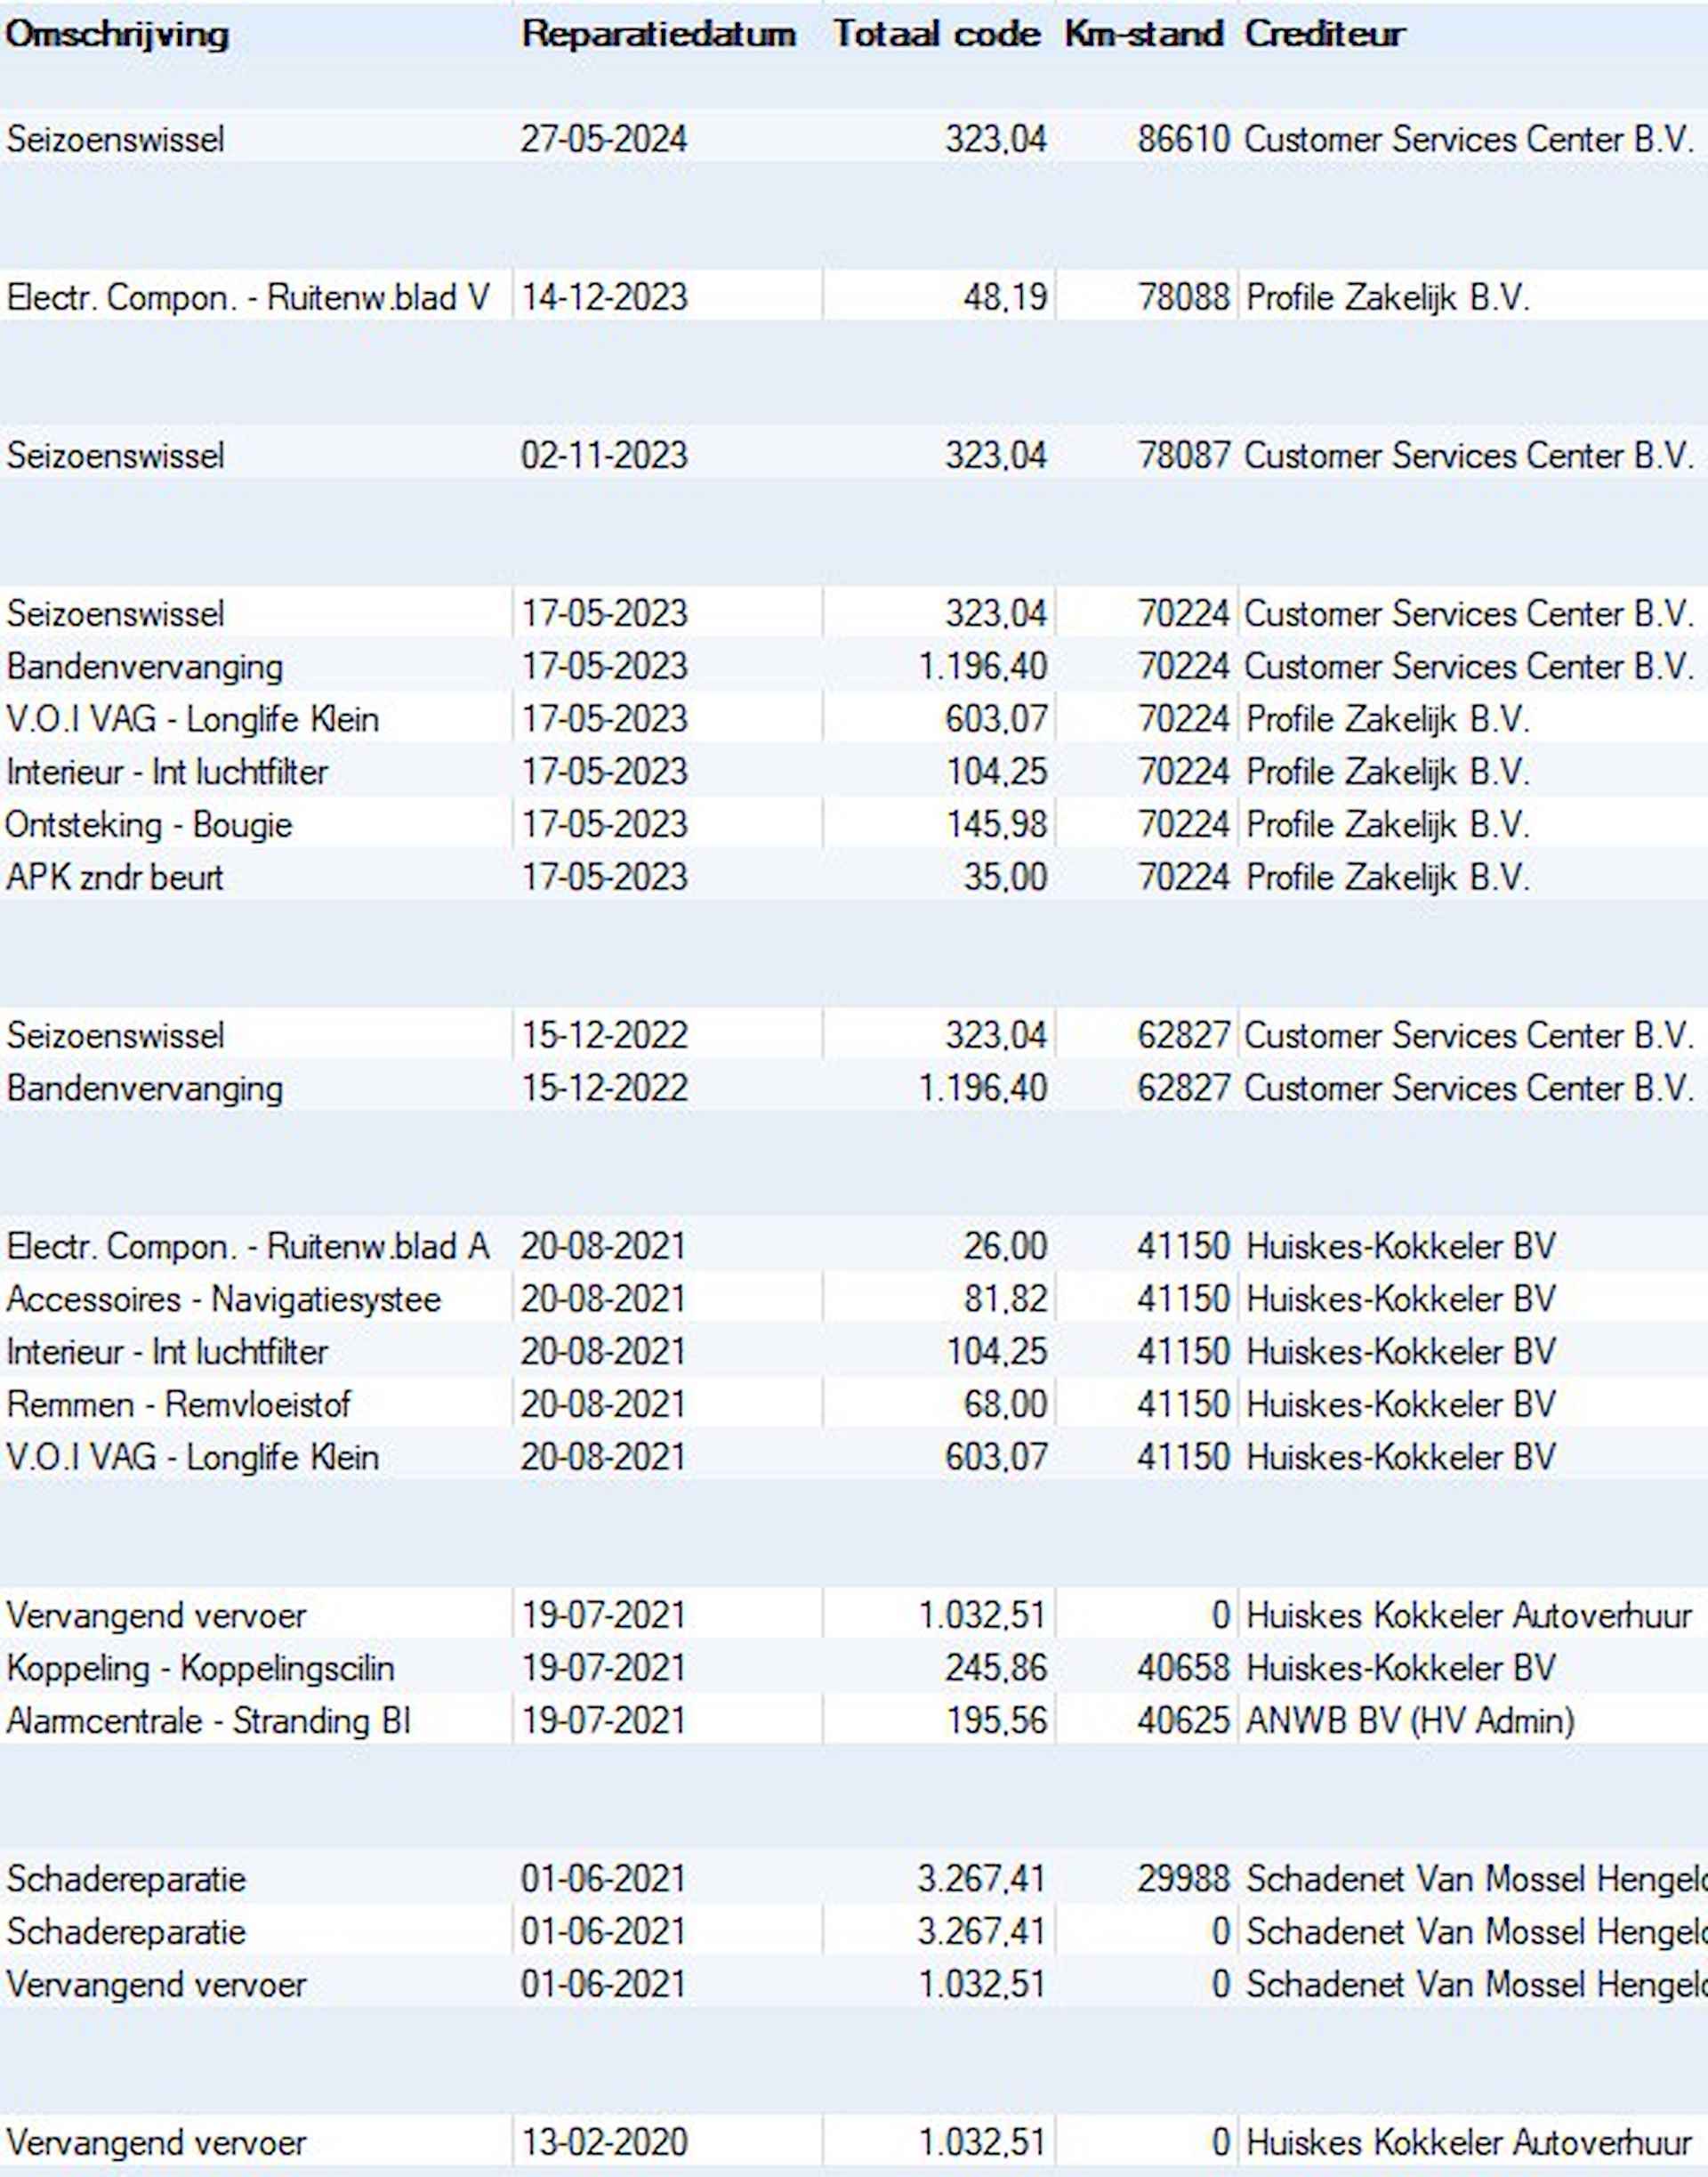
Task: Click the amount 68,00
Action: pos(1005,1404)
